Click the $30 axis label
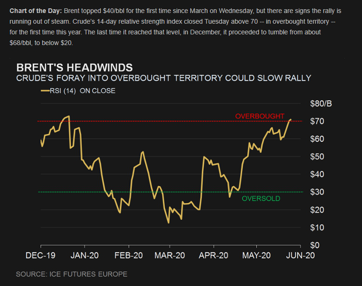 pyautogui.click(x=317, y=192)
